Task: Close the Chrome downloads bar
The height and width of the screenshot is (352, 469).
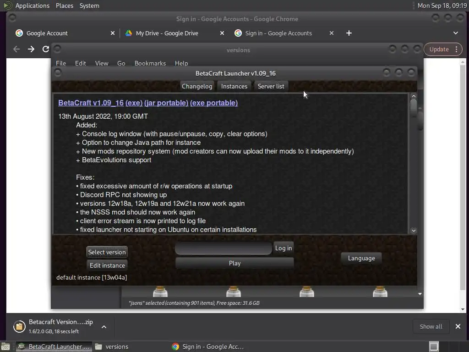Action: [x=458, y=326]
